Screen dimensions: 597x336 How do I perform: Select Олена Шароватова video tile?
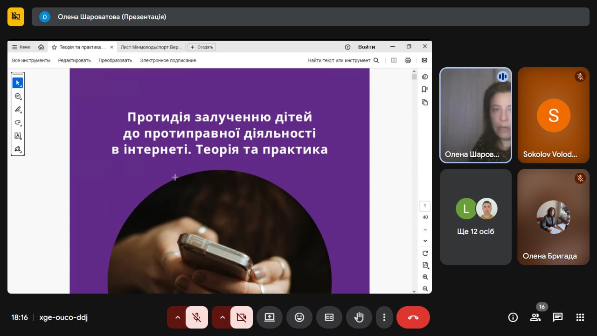476,115
